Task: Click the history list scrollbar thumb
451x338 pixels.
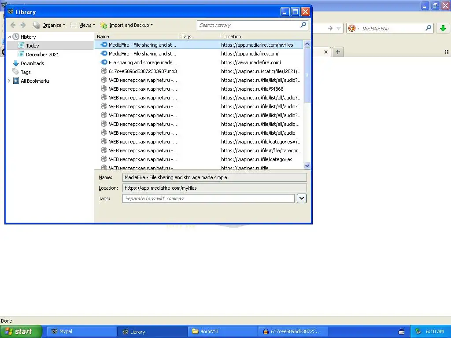Action: pyautogui.click(x=307, y=75)
